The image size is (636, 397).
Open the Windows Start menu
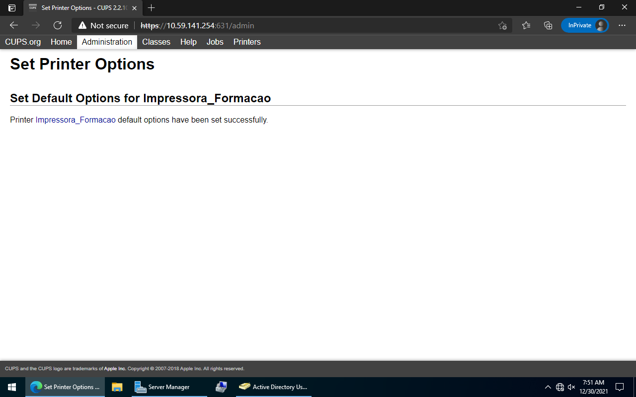click(x=11, y=387)
